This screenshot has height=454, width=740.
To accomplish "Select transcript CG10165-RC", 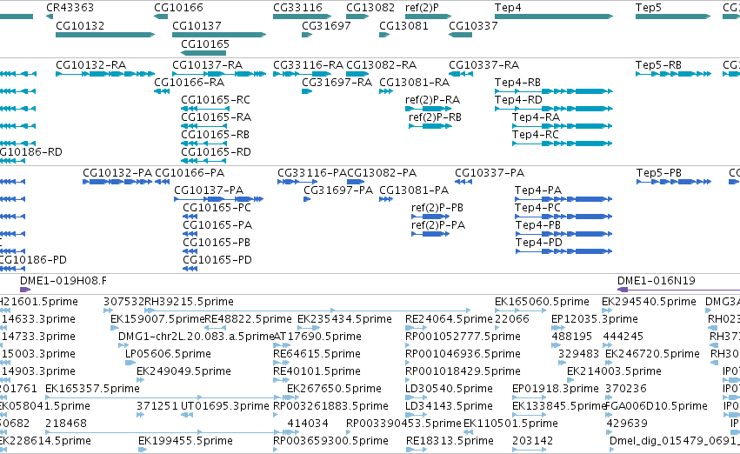I will 203,109.
